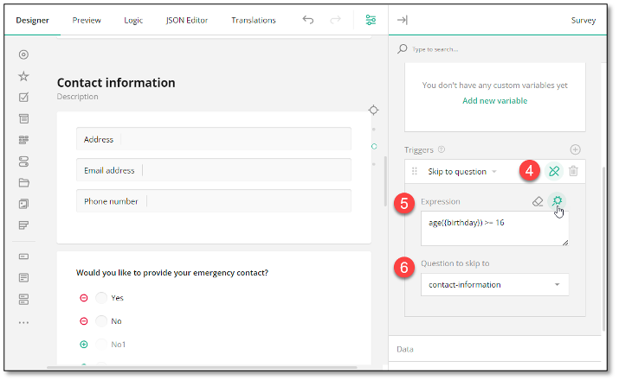The width and height of the screenshot is (619, 380).
Task: Add Single-Line Input from toolbox
Action: pyautogui.click(x=23, y=256)
